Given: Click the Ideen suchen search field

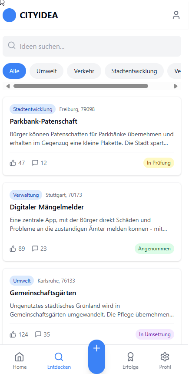Looking at the screenshot, I should (x=92, y=46).
